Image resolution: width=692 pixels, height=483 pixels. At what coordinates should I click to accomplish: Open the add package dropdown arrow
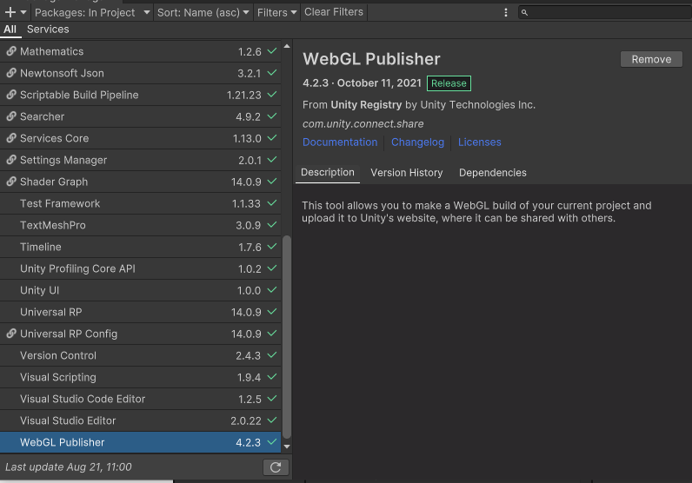(x=23, y=12)
